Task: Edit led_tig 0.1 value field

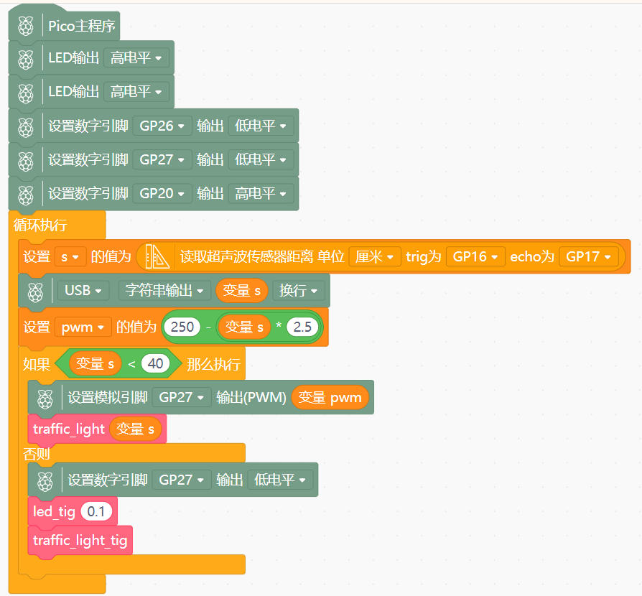Action: click(96, 512)
